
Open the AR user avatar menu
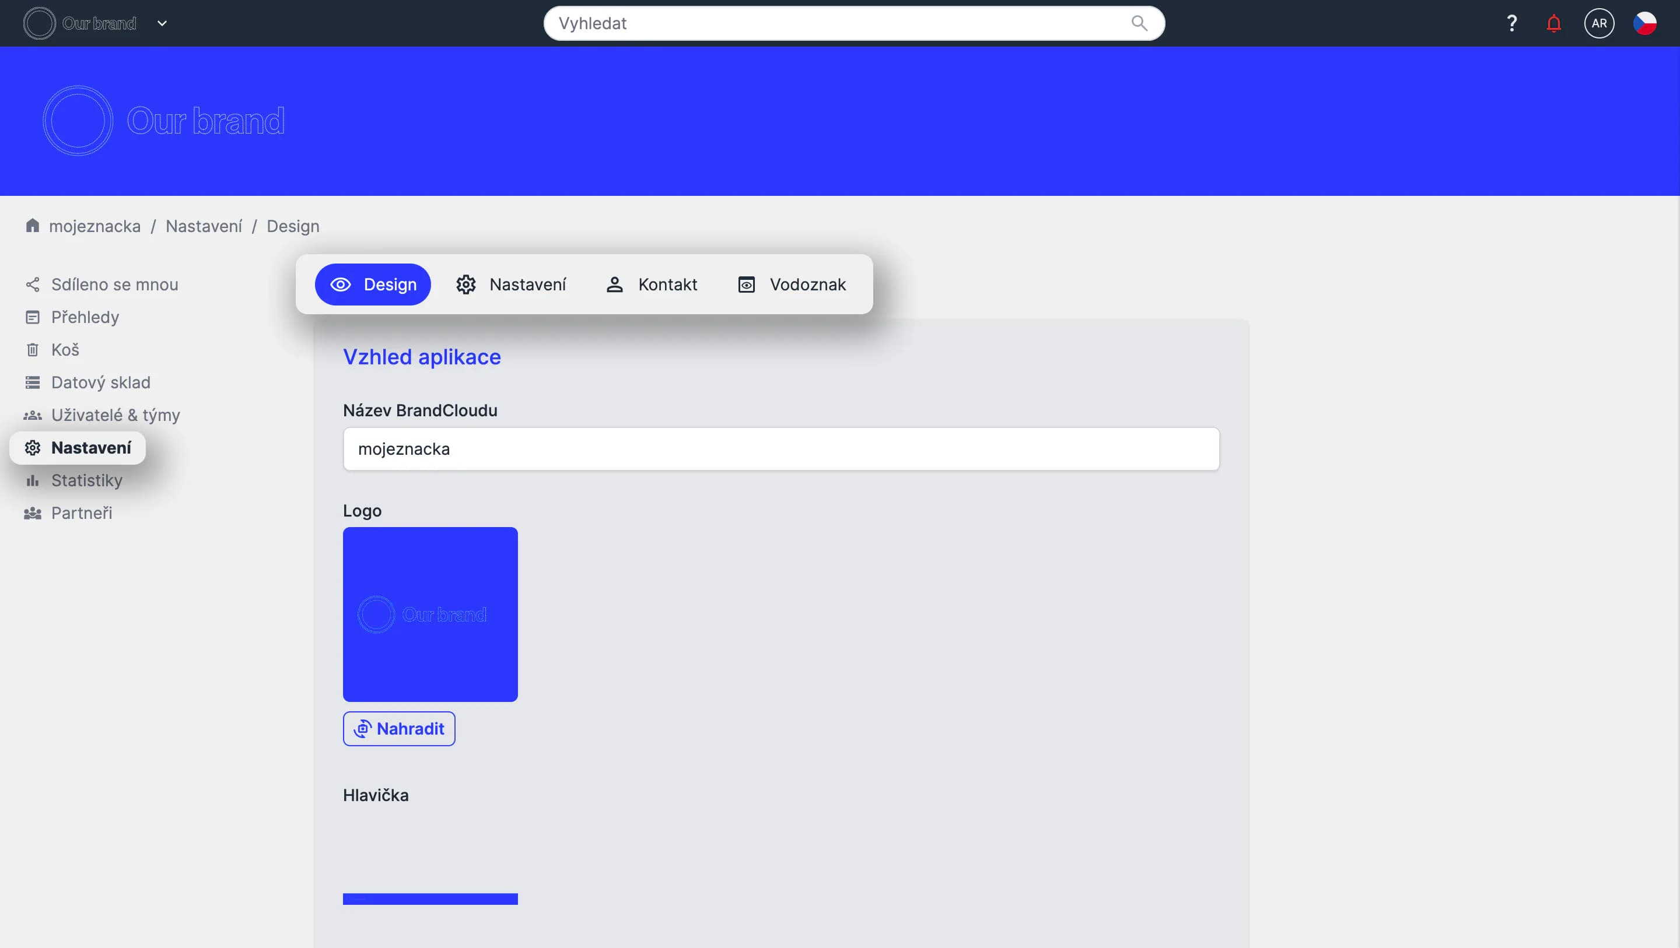pyautogui.click(x=1598, y=23)
